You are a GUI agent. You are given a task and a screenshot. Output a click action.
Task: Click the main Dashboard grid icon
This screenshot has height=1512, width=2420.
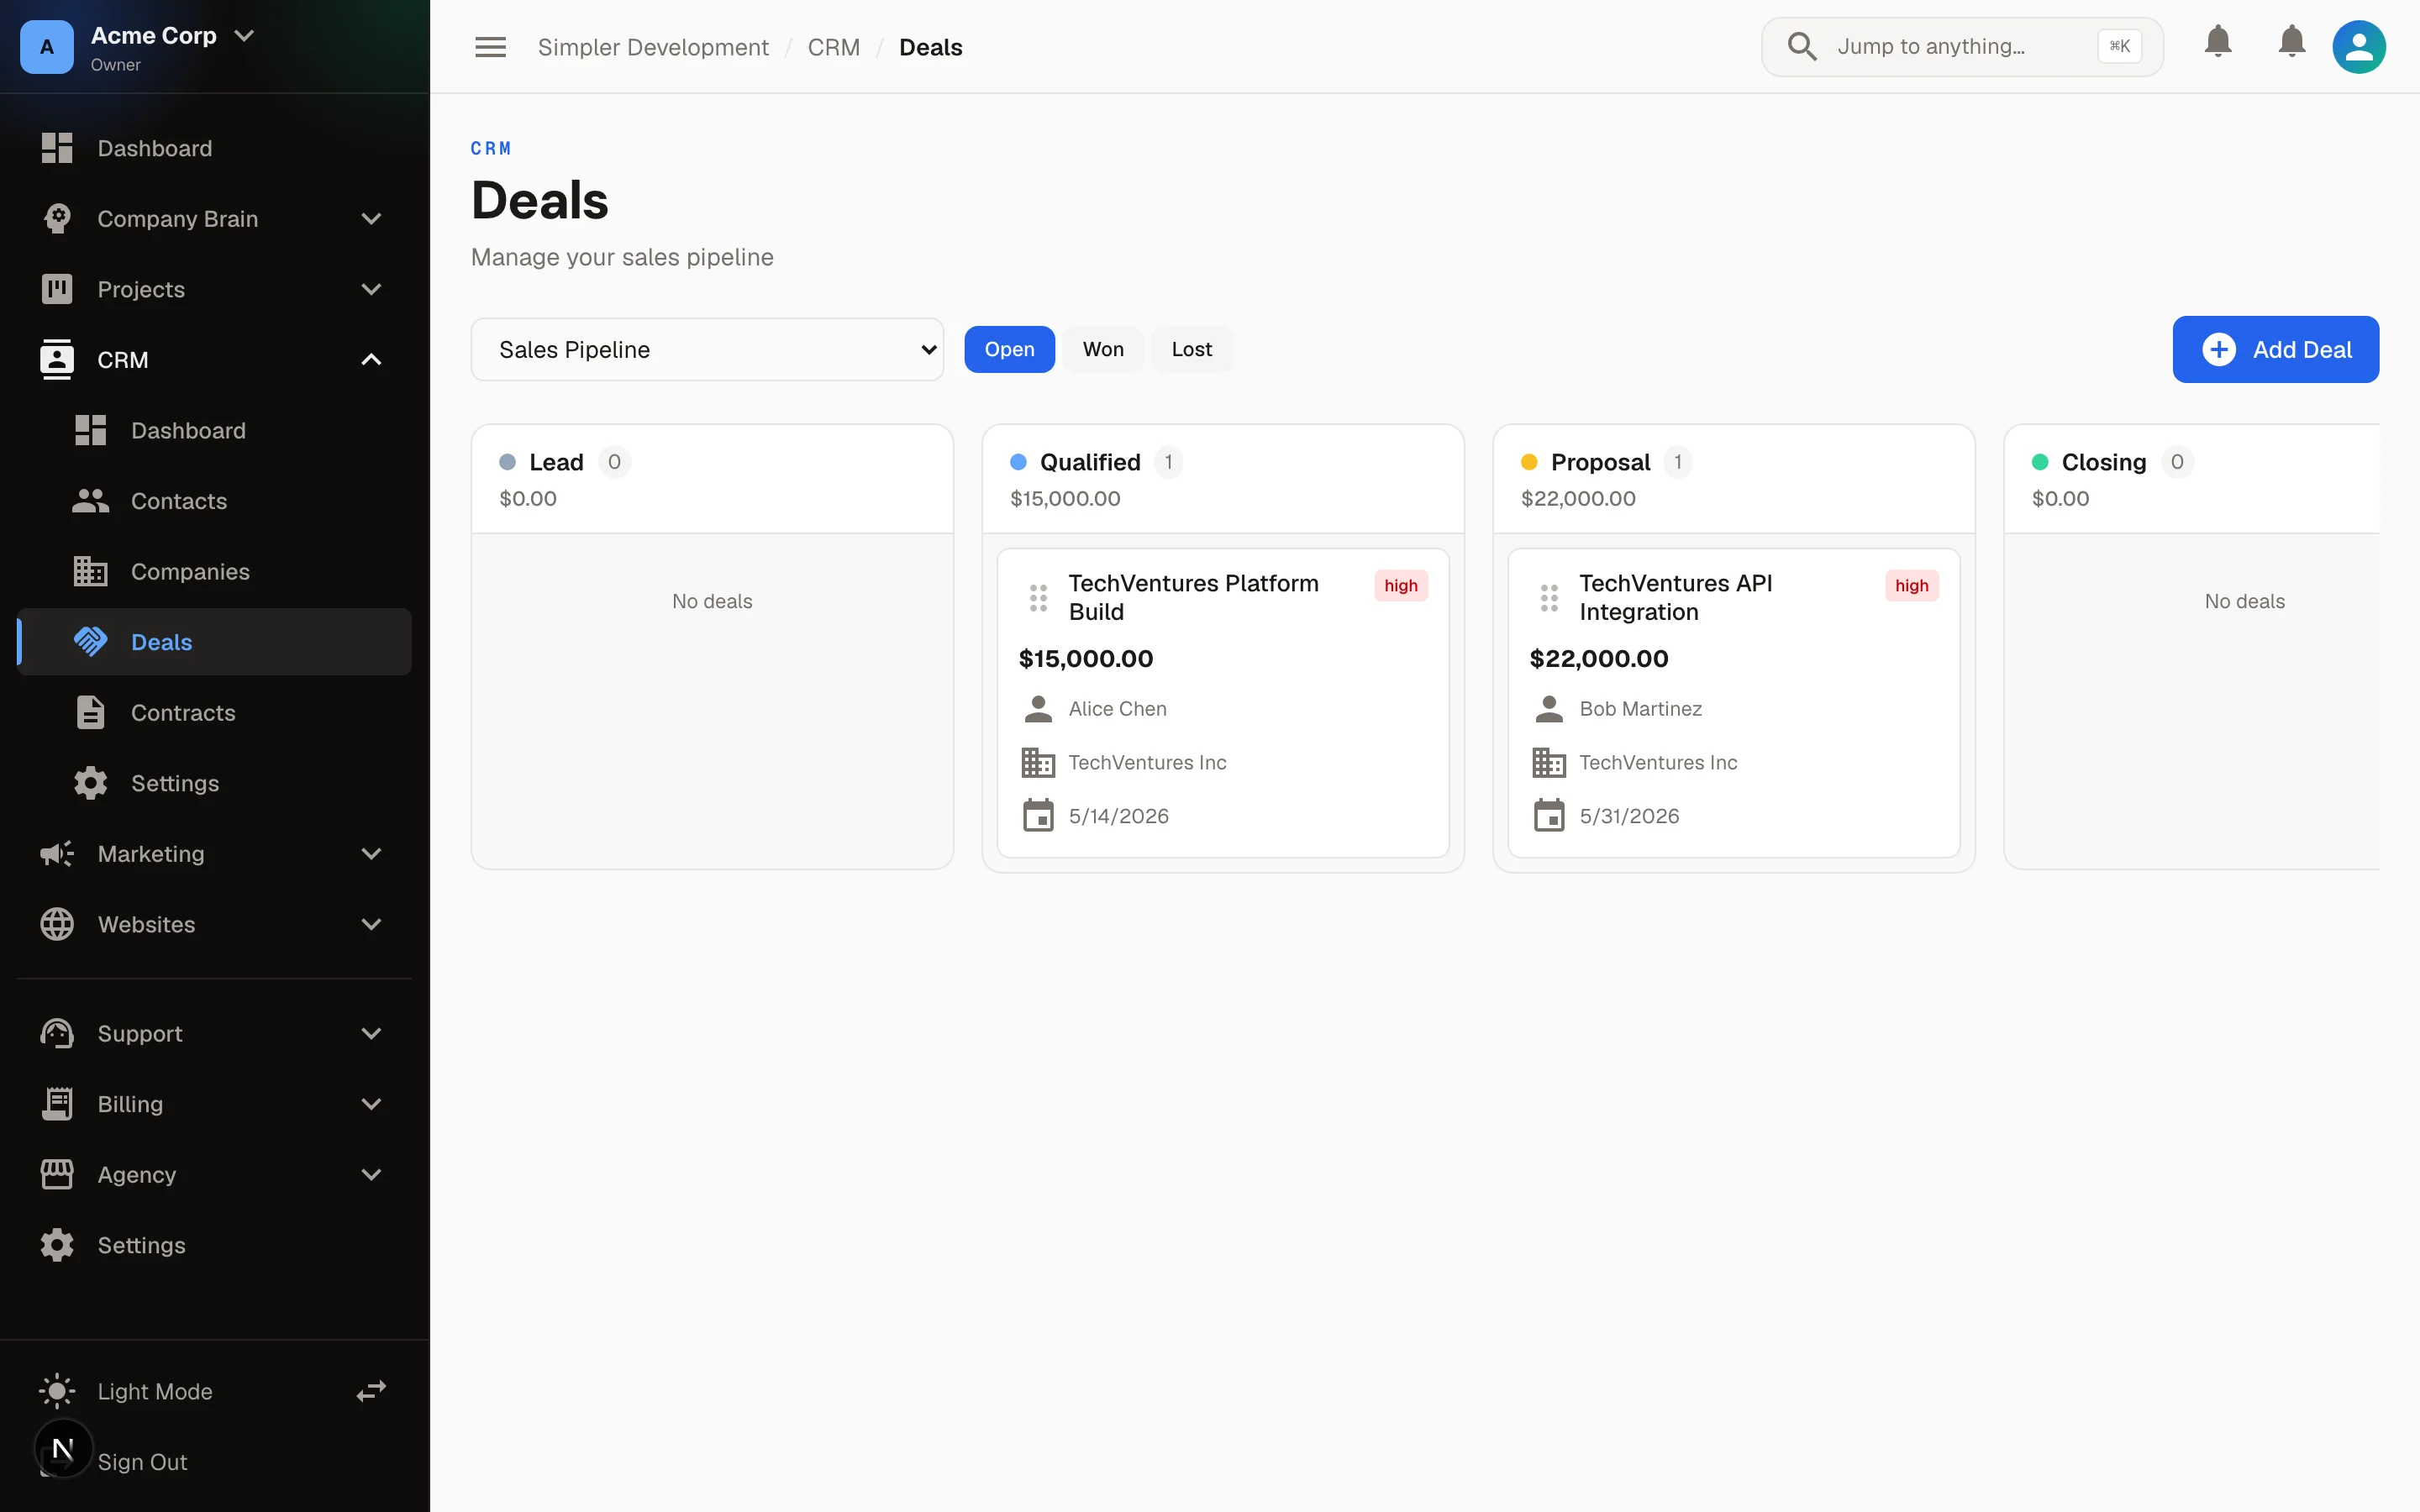tap(57, 148)
